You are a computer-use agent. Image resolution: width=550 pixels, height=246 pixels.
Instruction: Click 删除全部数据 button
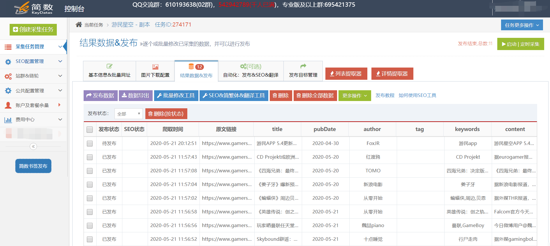tap(315, 95)
